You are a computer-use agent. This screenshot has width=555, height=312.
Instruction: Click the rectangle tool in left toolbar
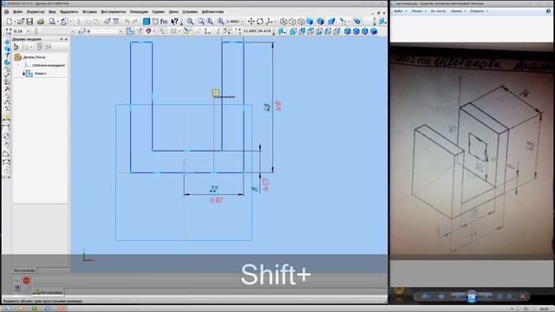coord(6,127)
